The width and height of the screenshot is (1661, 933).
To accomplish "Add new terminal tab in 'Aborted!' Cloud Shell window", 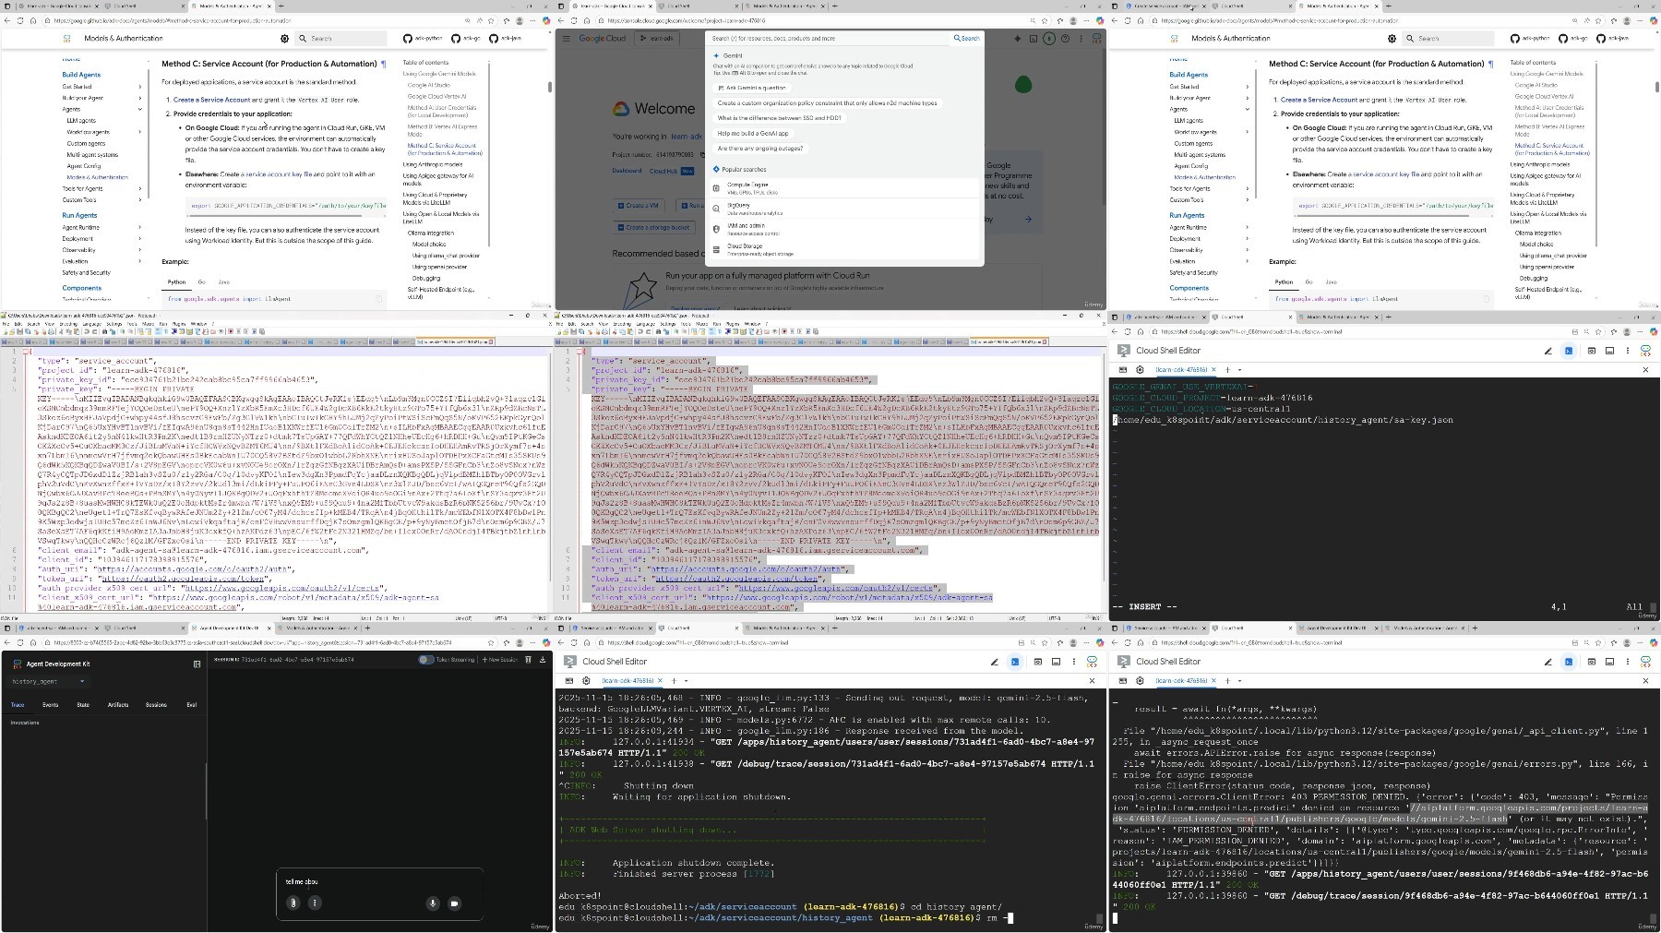I will [x=674, y=681].
